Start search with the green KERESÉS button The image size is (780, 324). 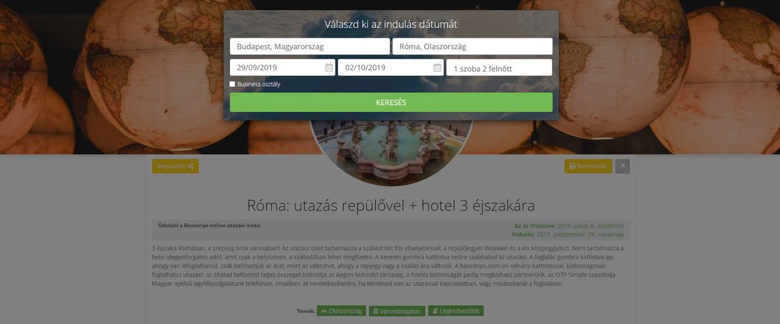coord(391,102)
